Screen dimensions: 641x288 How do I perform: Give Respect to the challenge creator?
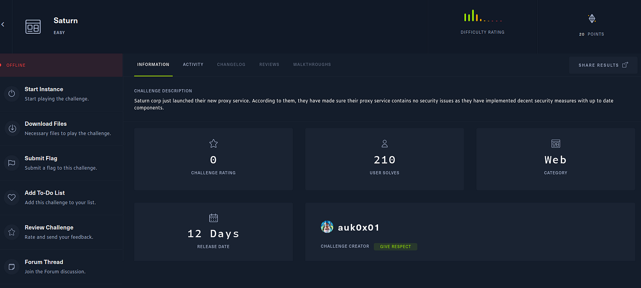(395, 246)
